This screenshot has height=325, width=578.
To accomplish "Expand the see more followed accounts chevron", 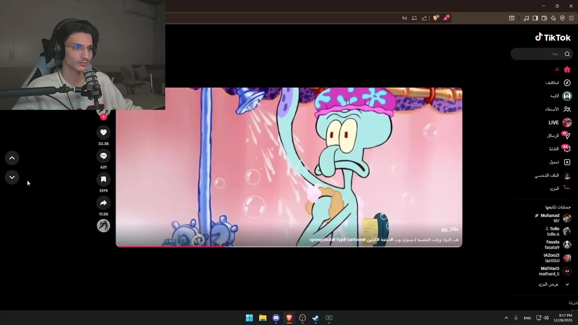I will click(x=567, y=284).
